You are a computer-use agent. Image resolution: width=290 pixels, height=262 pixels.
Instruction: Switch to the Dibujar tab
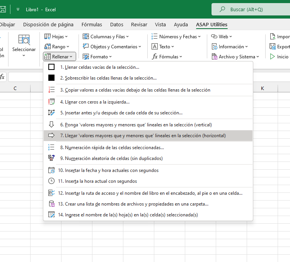coord(7,24)
